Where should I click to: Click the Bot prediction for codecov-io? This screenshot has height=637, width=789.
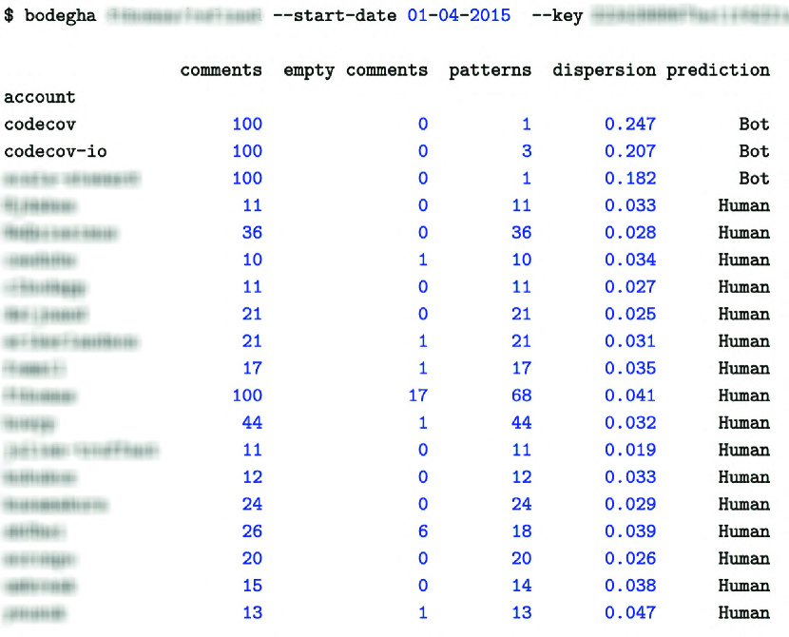[x=754, y=151]
